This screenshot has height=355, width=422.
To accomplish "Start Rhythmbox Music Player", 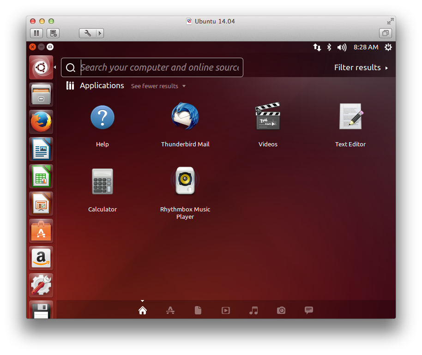I will coord(185,181).
